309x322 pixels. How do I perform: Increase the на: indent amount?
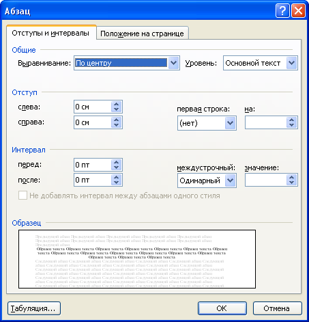[292, 120]
